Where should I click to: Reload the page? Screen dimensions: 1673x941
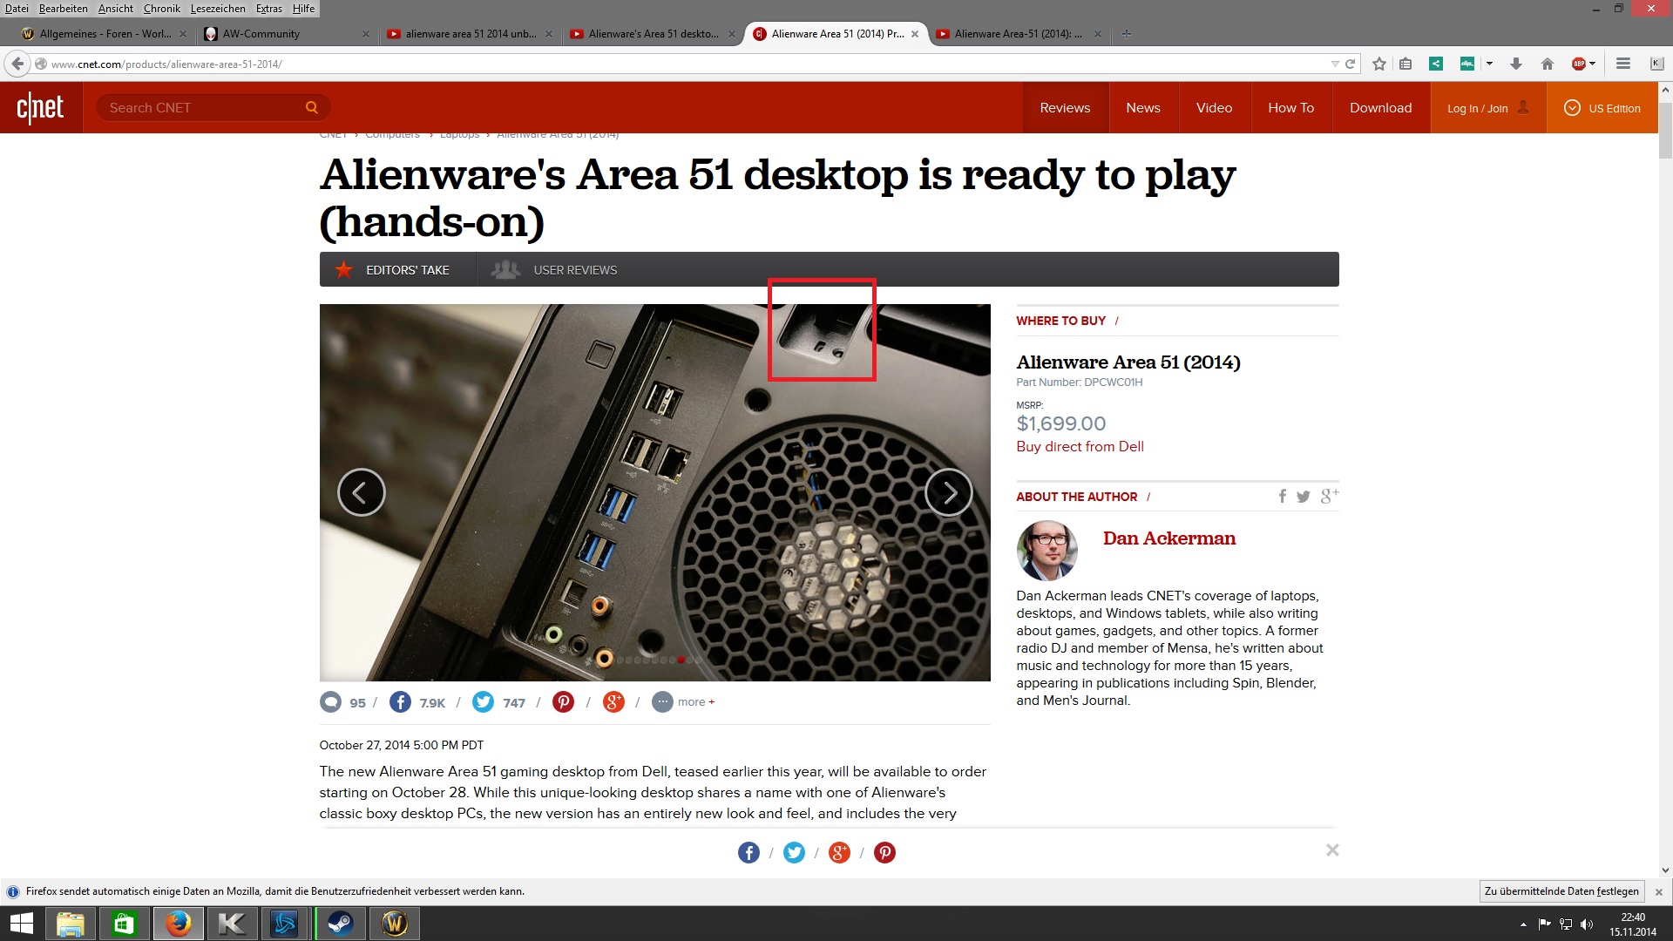pyautogui.click(x=1350, y=64)
